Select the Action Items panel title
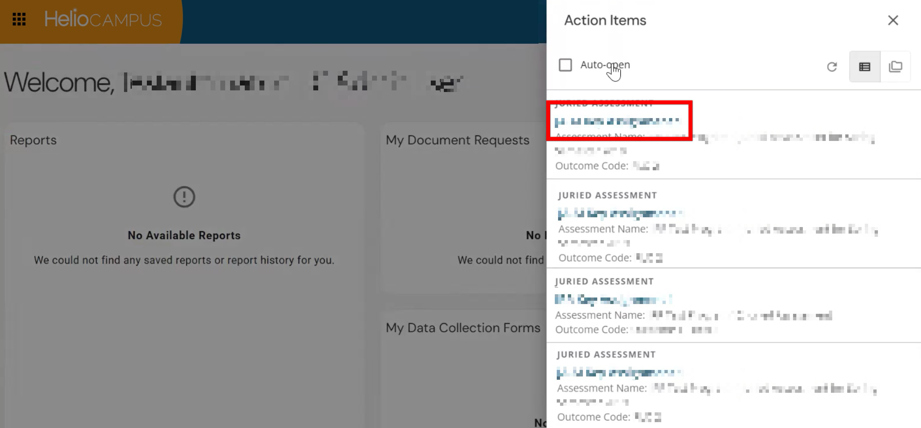 coord(605,20)
